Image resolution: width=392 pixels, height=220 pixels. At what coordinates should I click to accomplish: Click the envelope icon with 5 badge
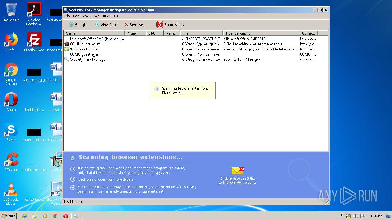click(237, 171)
